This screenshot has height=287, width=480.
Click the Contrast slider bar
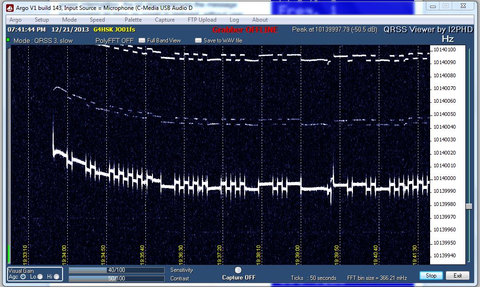(x=116, y=279)
